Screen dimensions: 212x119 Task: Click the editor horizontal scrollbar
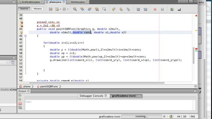[97, 83]
